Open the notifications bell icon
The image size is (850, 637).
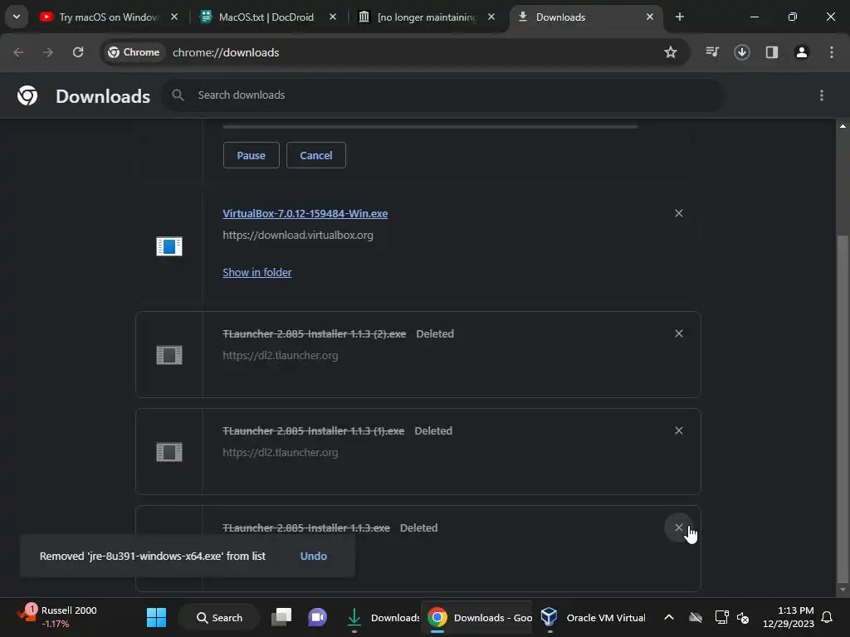pyautogui.click(x=827, y=617)
